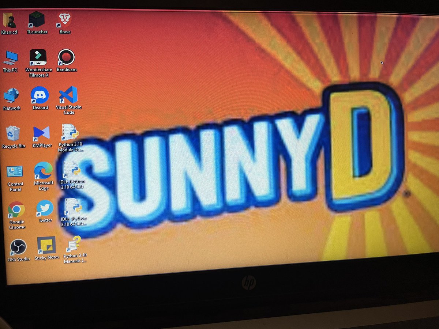Open the Twitter desktop shortcut

pyautogui.click(x=45, y=209)
